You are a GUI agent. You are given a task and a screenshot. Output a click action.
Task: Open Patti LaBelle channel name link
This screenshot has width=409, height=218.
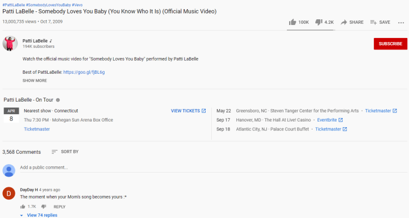(35, 41)
